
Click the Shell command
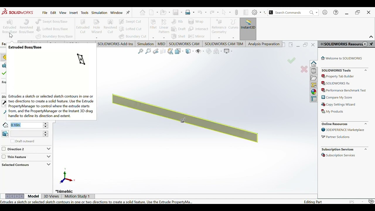click(178, 36)
